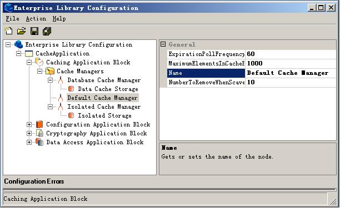Click the Default Cache Manager node icon

[61, 98]
